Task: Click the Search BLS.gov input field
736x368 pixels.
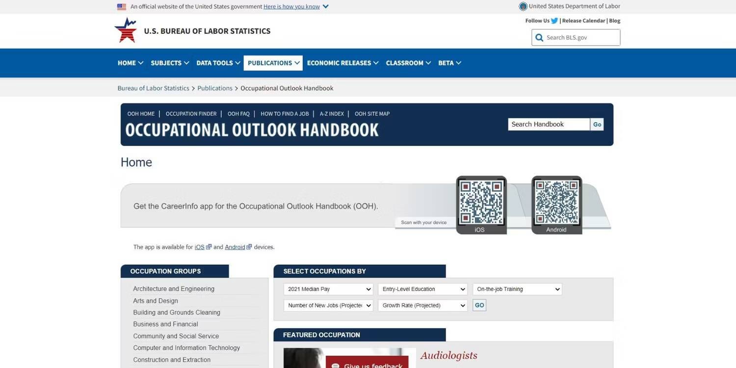Action: (576, 38)
